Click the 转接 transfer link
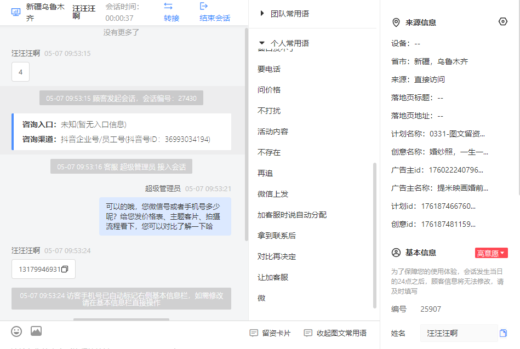 [172, 18]
